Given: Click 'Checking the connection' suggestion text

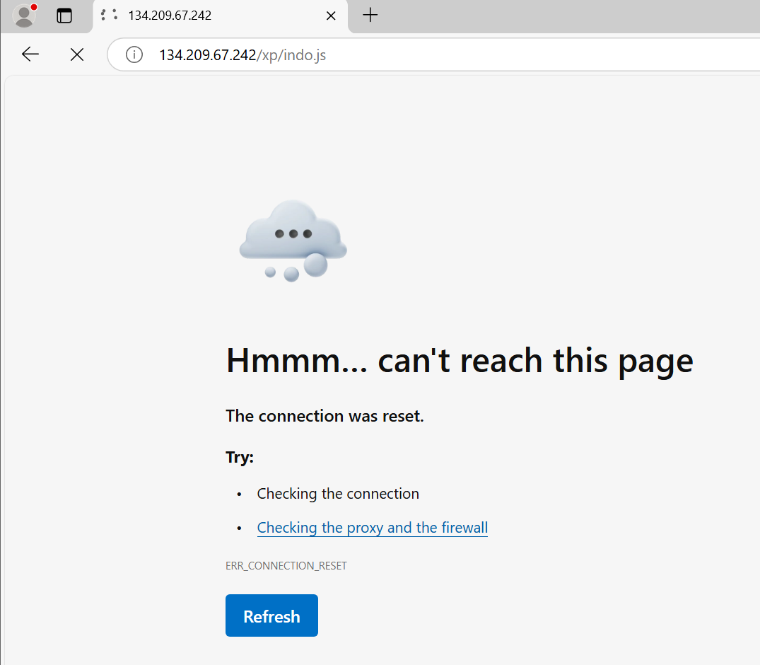Looking at the screenshot, I should click(x=338, y=493).
